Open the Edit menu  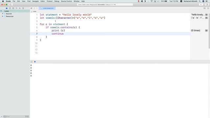click(18, 1)
